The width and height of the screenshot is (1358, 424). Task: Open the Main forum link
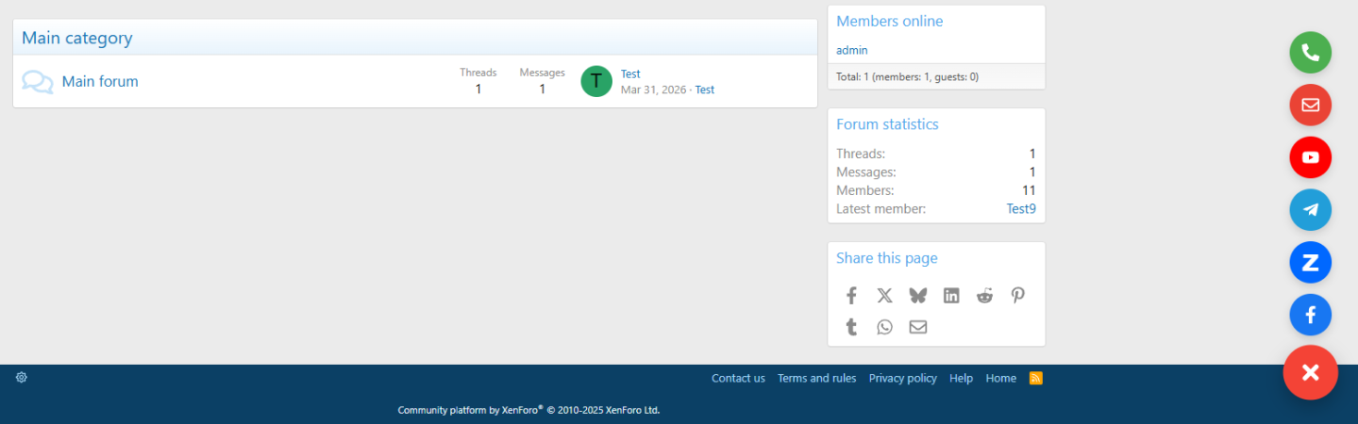coord(100,82)
